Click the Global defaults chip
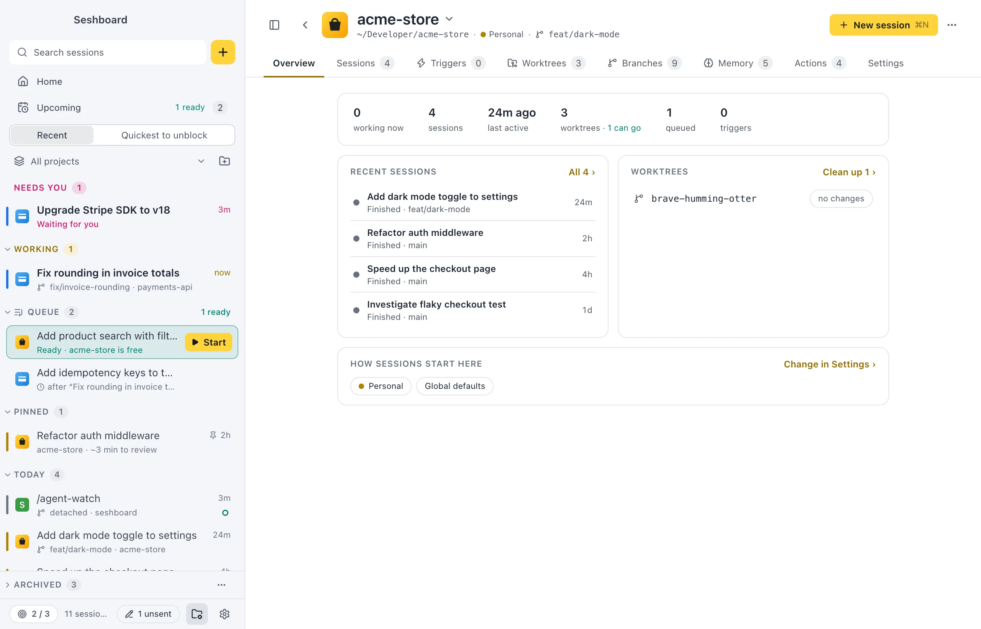981x629 pixels. click(454, 386)
